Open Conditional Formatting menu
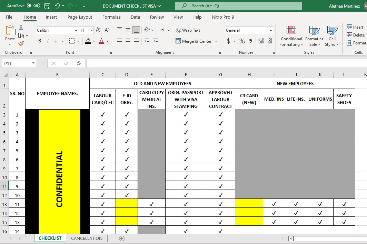Viewport: 367px width, 244px height. 291,36
